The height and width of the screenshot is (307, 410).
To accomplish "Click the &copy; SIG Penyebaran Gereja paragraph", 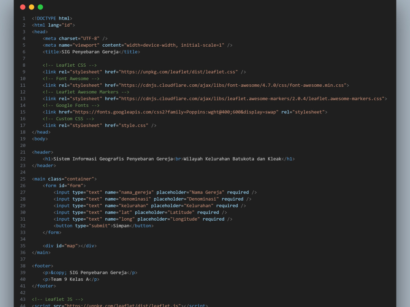I will coord(90,273).
